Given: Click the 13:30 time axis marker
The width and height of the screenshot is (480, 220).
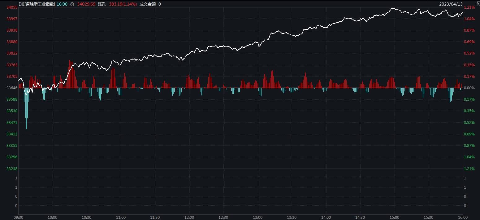Looking at the screenshot, I should tap(292, 217).
